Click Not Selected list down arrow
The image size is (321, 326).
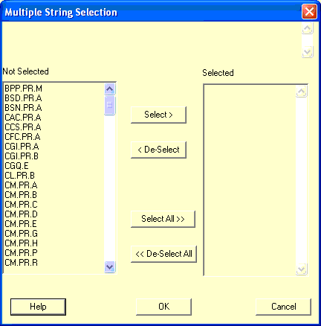(x=109, y=267)
